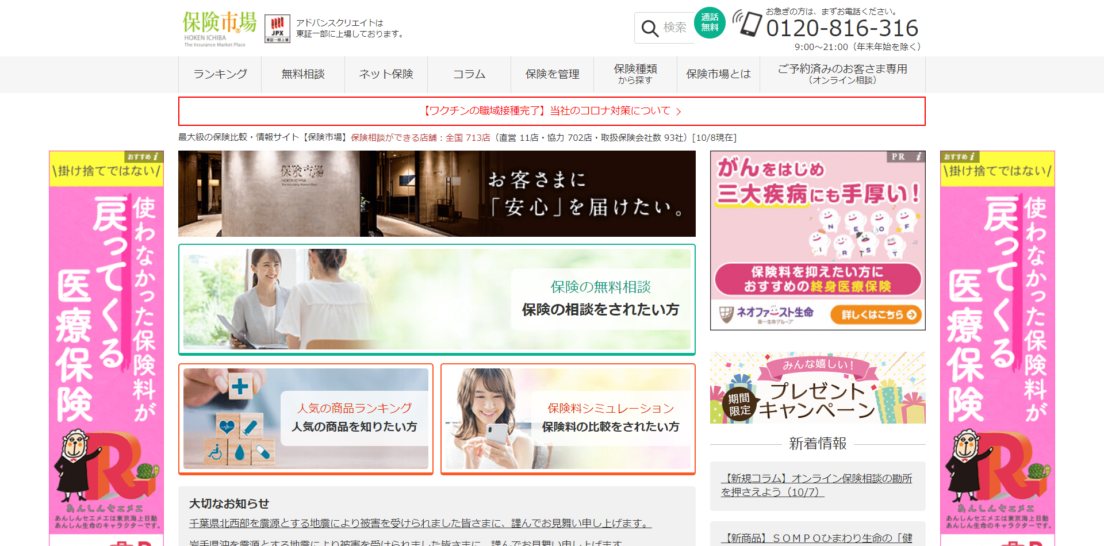The height and width of the screenshot is (546, 1104).
Task: Open the プレゼントキャンペーン banner
Action: [x=818, y=388]
